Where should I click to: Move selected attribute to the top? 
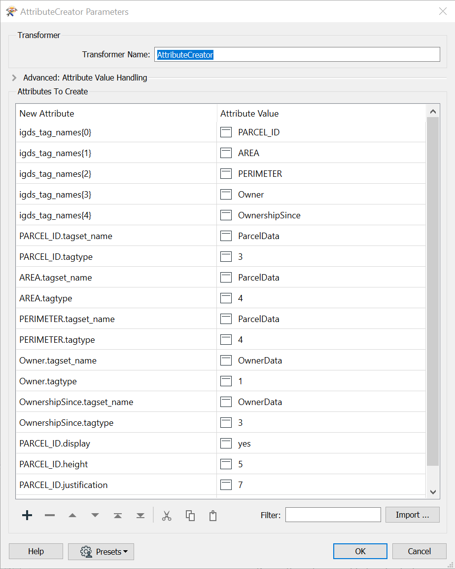click(x=117, y=515)
